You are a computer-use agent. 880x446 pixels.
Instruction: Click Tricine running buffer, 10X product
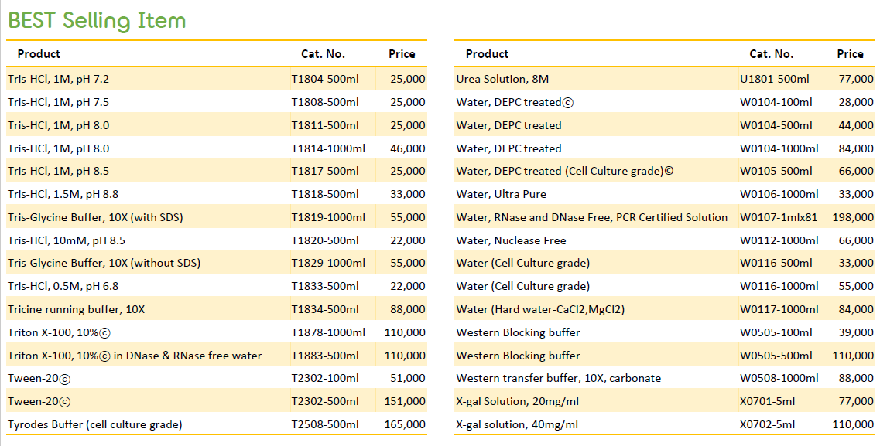(x=77, y=309)
